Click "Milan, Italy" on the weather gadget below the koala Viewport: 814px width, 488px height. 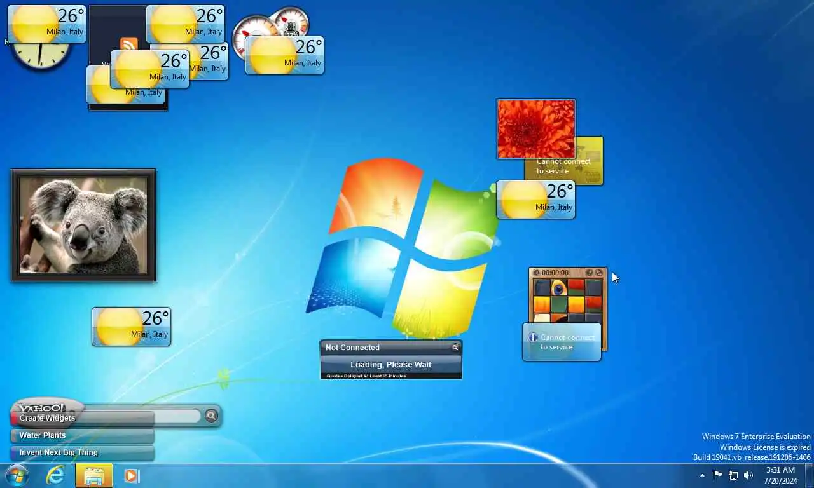(x=149, y=334)
